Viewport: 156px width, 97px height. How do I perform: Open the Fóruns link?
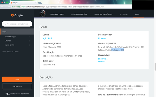point(101,62)
